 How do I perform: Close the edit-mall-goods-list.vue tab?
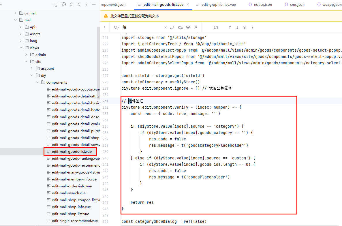pyautogui.click(x=188, y=4)
